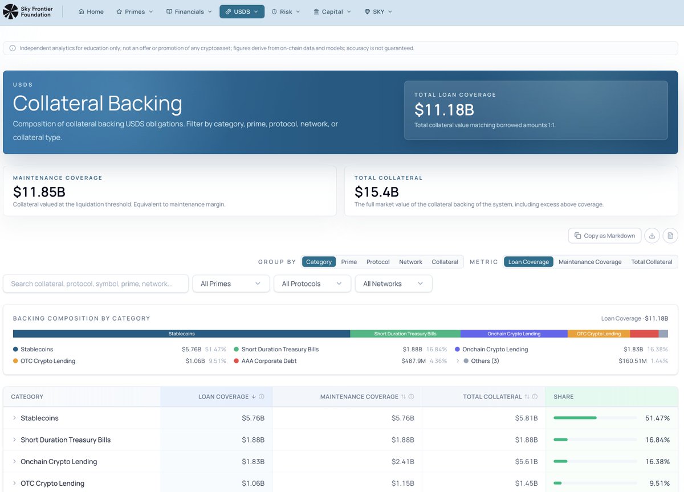Click the sort arrows on Total Collateral column

coord(527,397)
